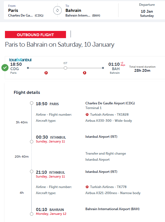Click Turkish Airlines logo beside TK778

tap(87, 187)
